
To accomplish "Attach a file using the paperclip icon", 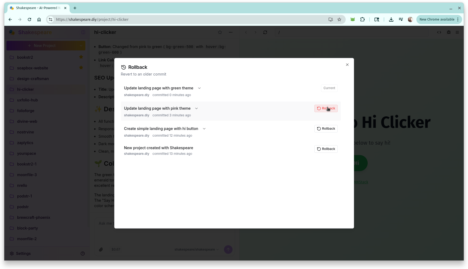I will click(101, 249).
